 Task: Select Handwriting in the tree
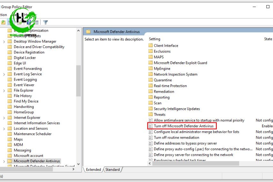24,107
